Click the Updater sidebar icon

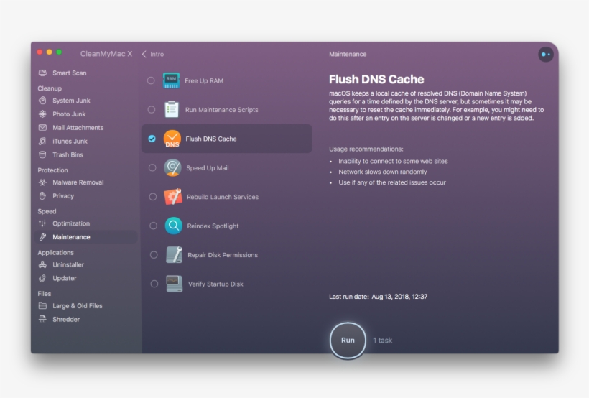pyautogui.click(x=42, y=278)
